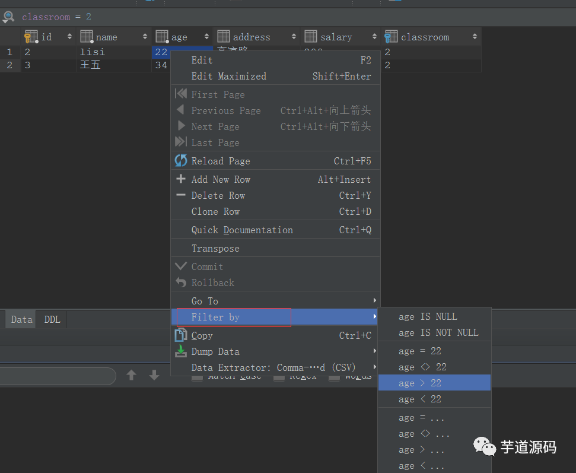The width and height of the screenshot is (576, 473).
Task: Click the salary column table icon
Action: (310, 37)
